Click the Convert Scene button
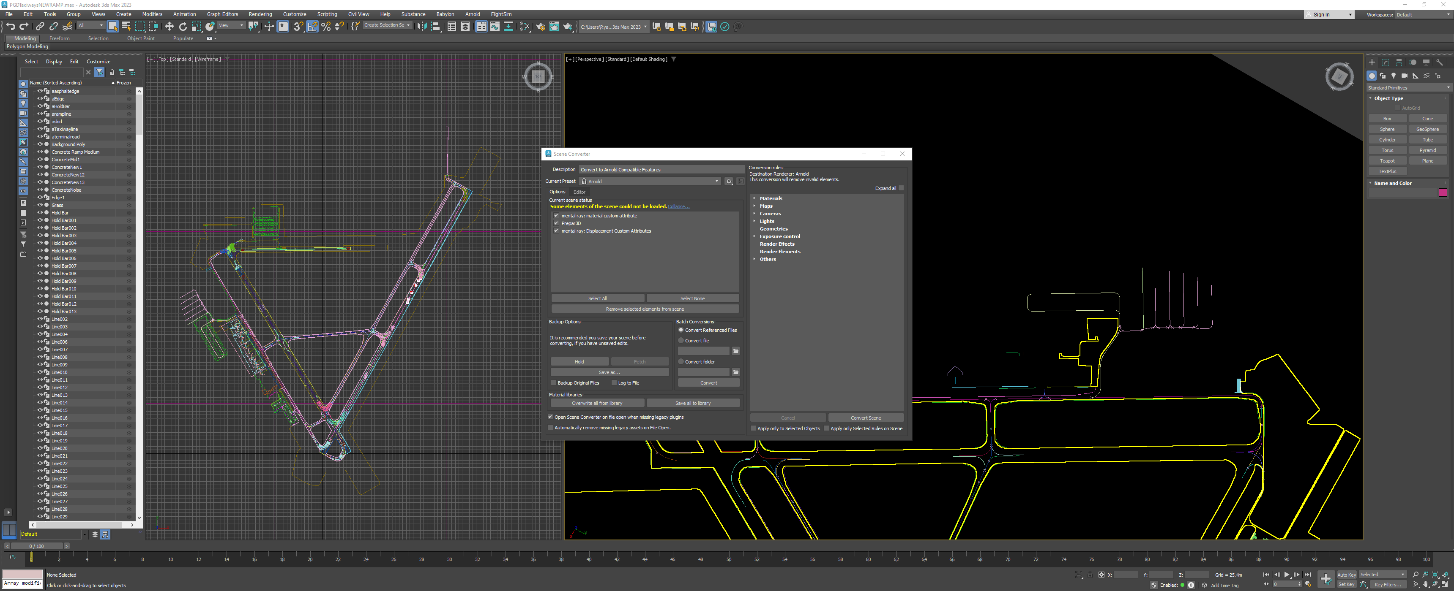1454x591 pixels. point(865,418)
